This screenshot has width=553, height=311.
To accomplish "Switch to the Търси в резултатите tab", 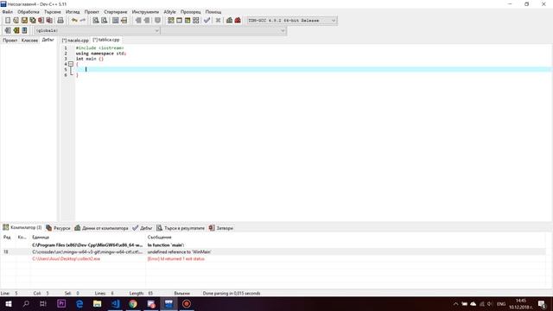I will [181, 228].
